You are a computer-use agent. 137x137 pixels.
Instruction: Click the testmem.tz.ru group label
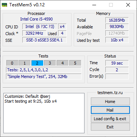point(110,93)
